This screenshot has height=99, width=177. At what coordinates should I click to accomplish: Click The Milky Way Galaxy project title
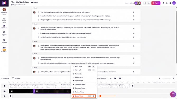click(20, 2)
